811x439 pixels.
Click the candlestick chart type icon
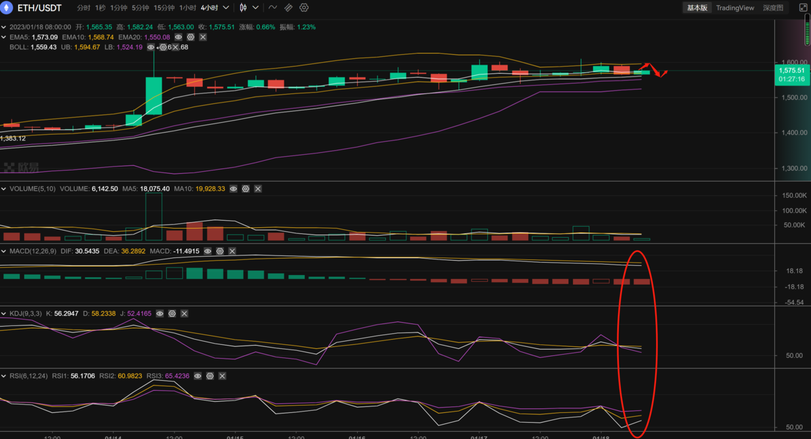pos(243,8)
